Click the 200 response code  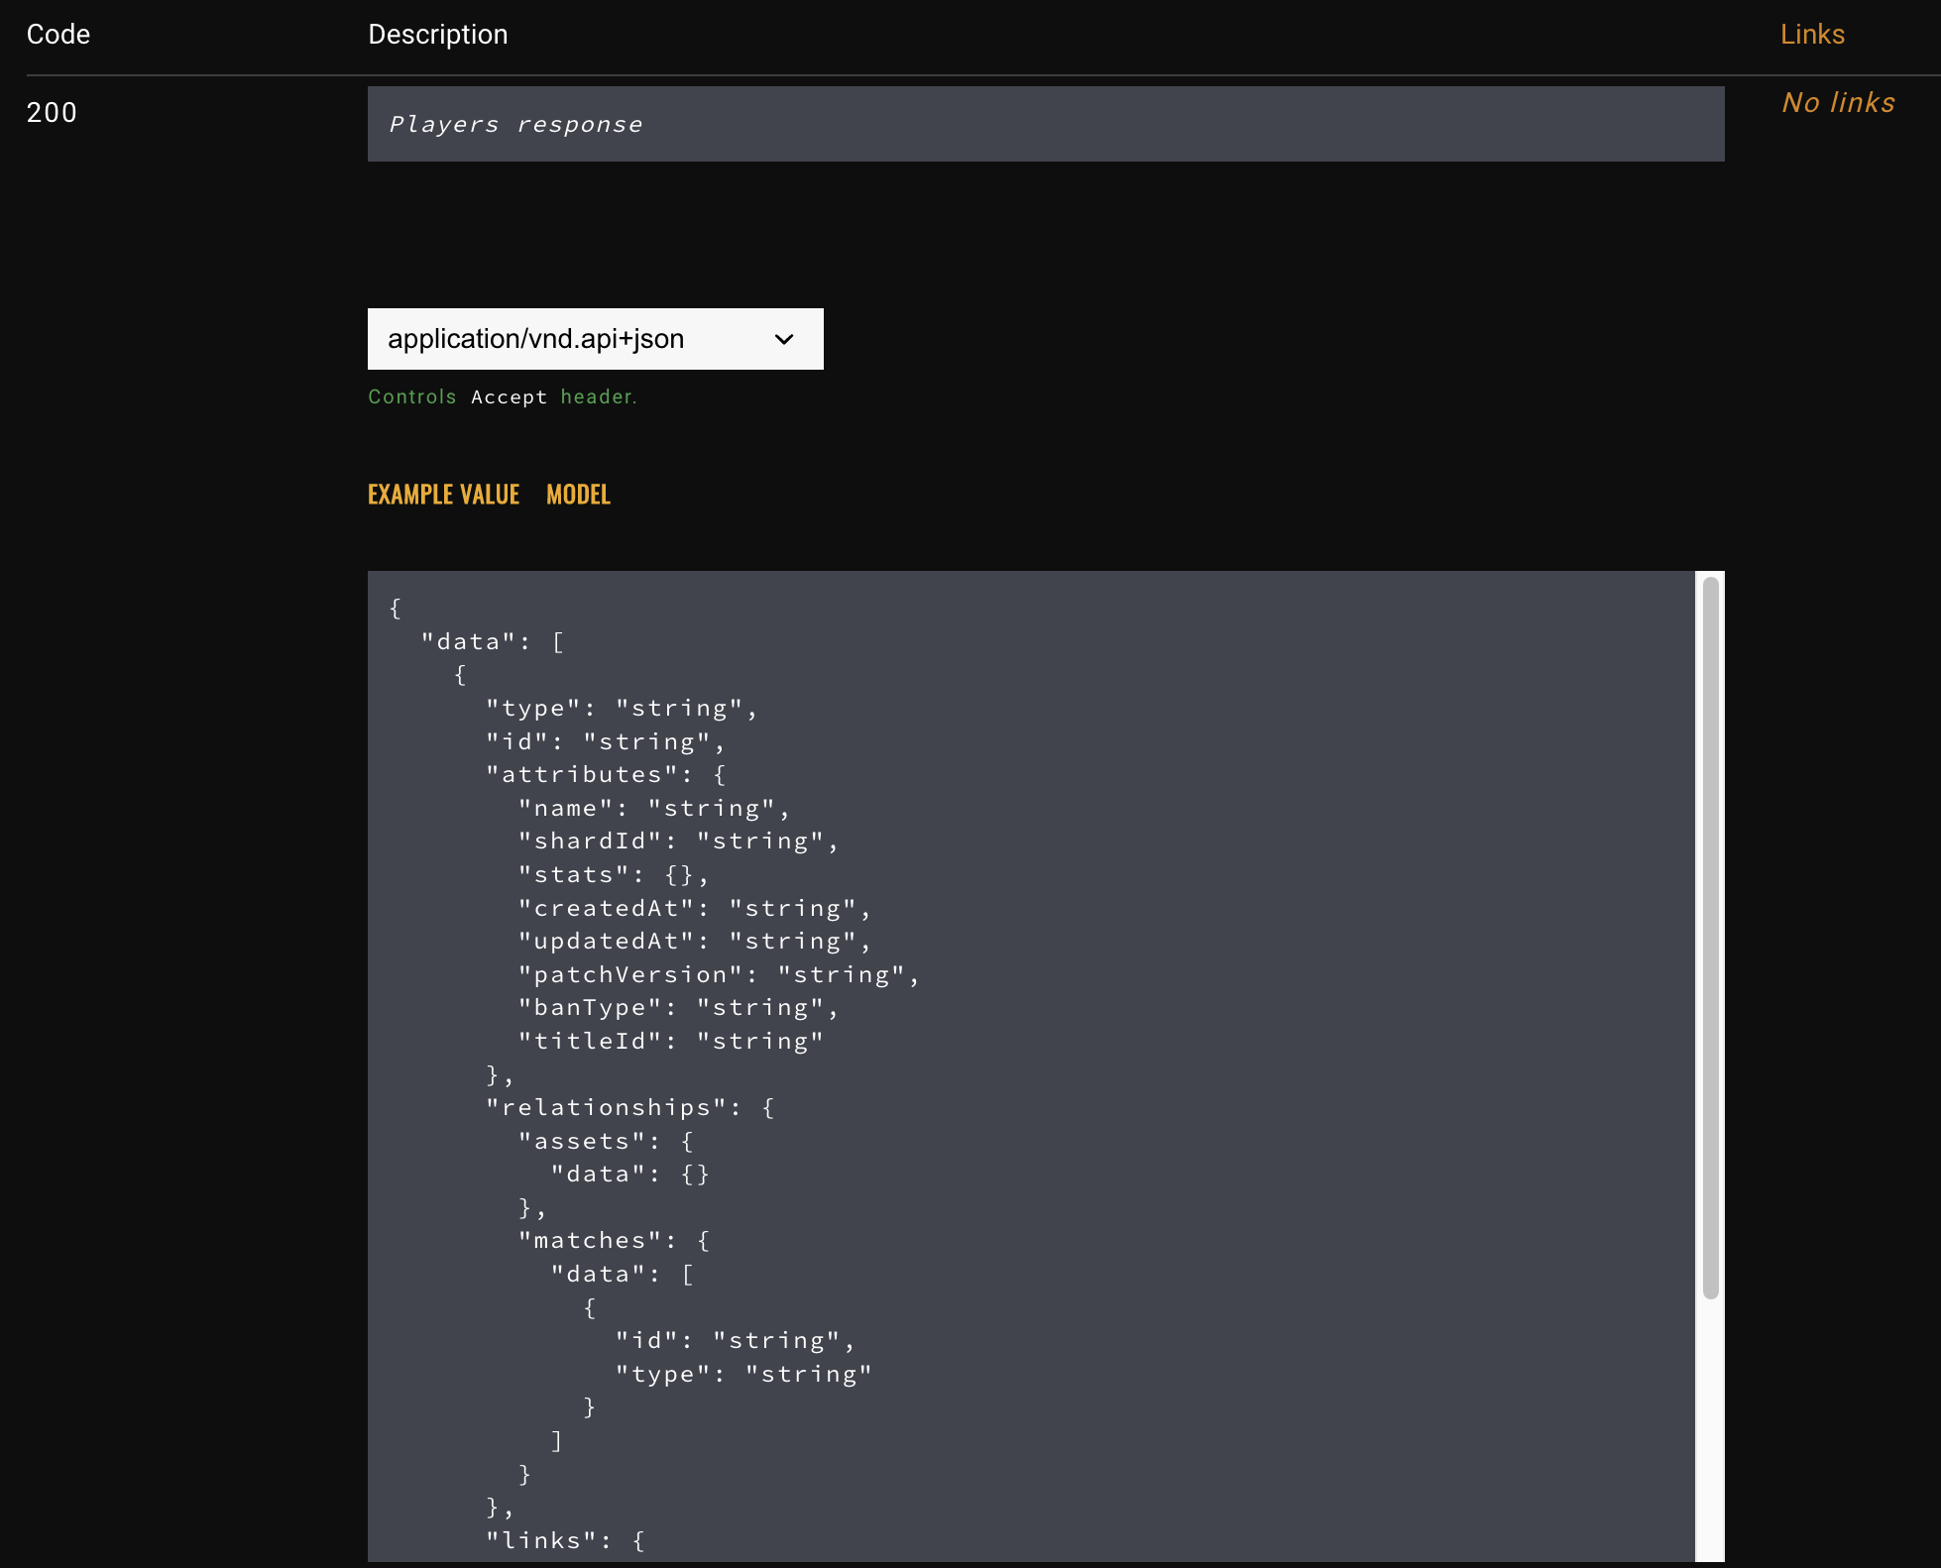[x=52, y=112]
